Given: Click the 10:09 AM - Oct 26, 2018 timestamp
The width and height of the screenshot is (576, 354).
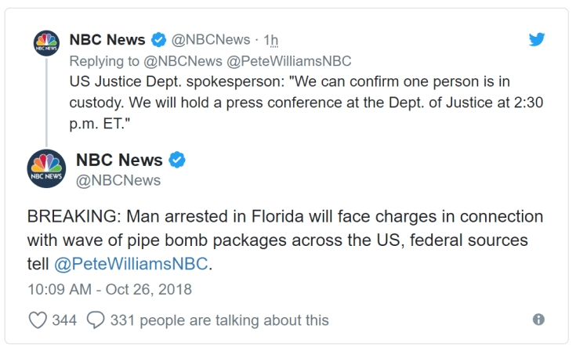Looking at the screenshot, I should (109, 289).
